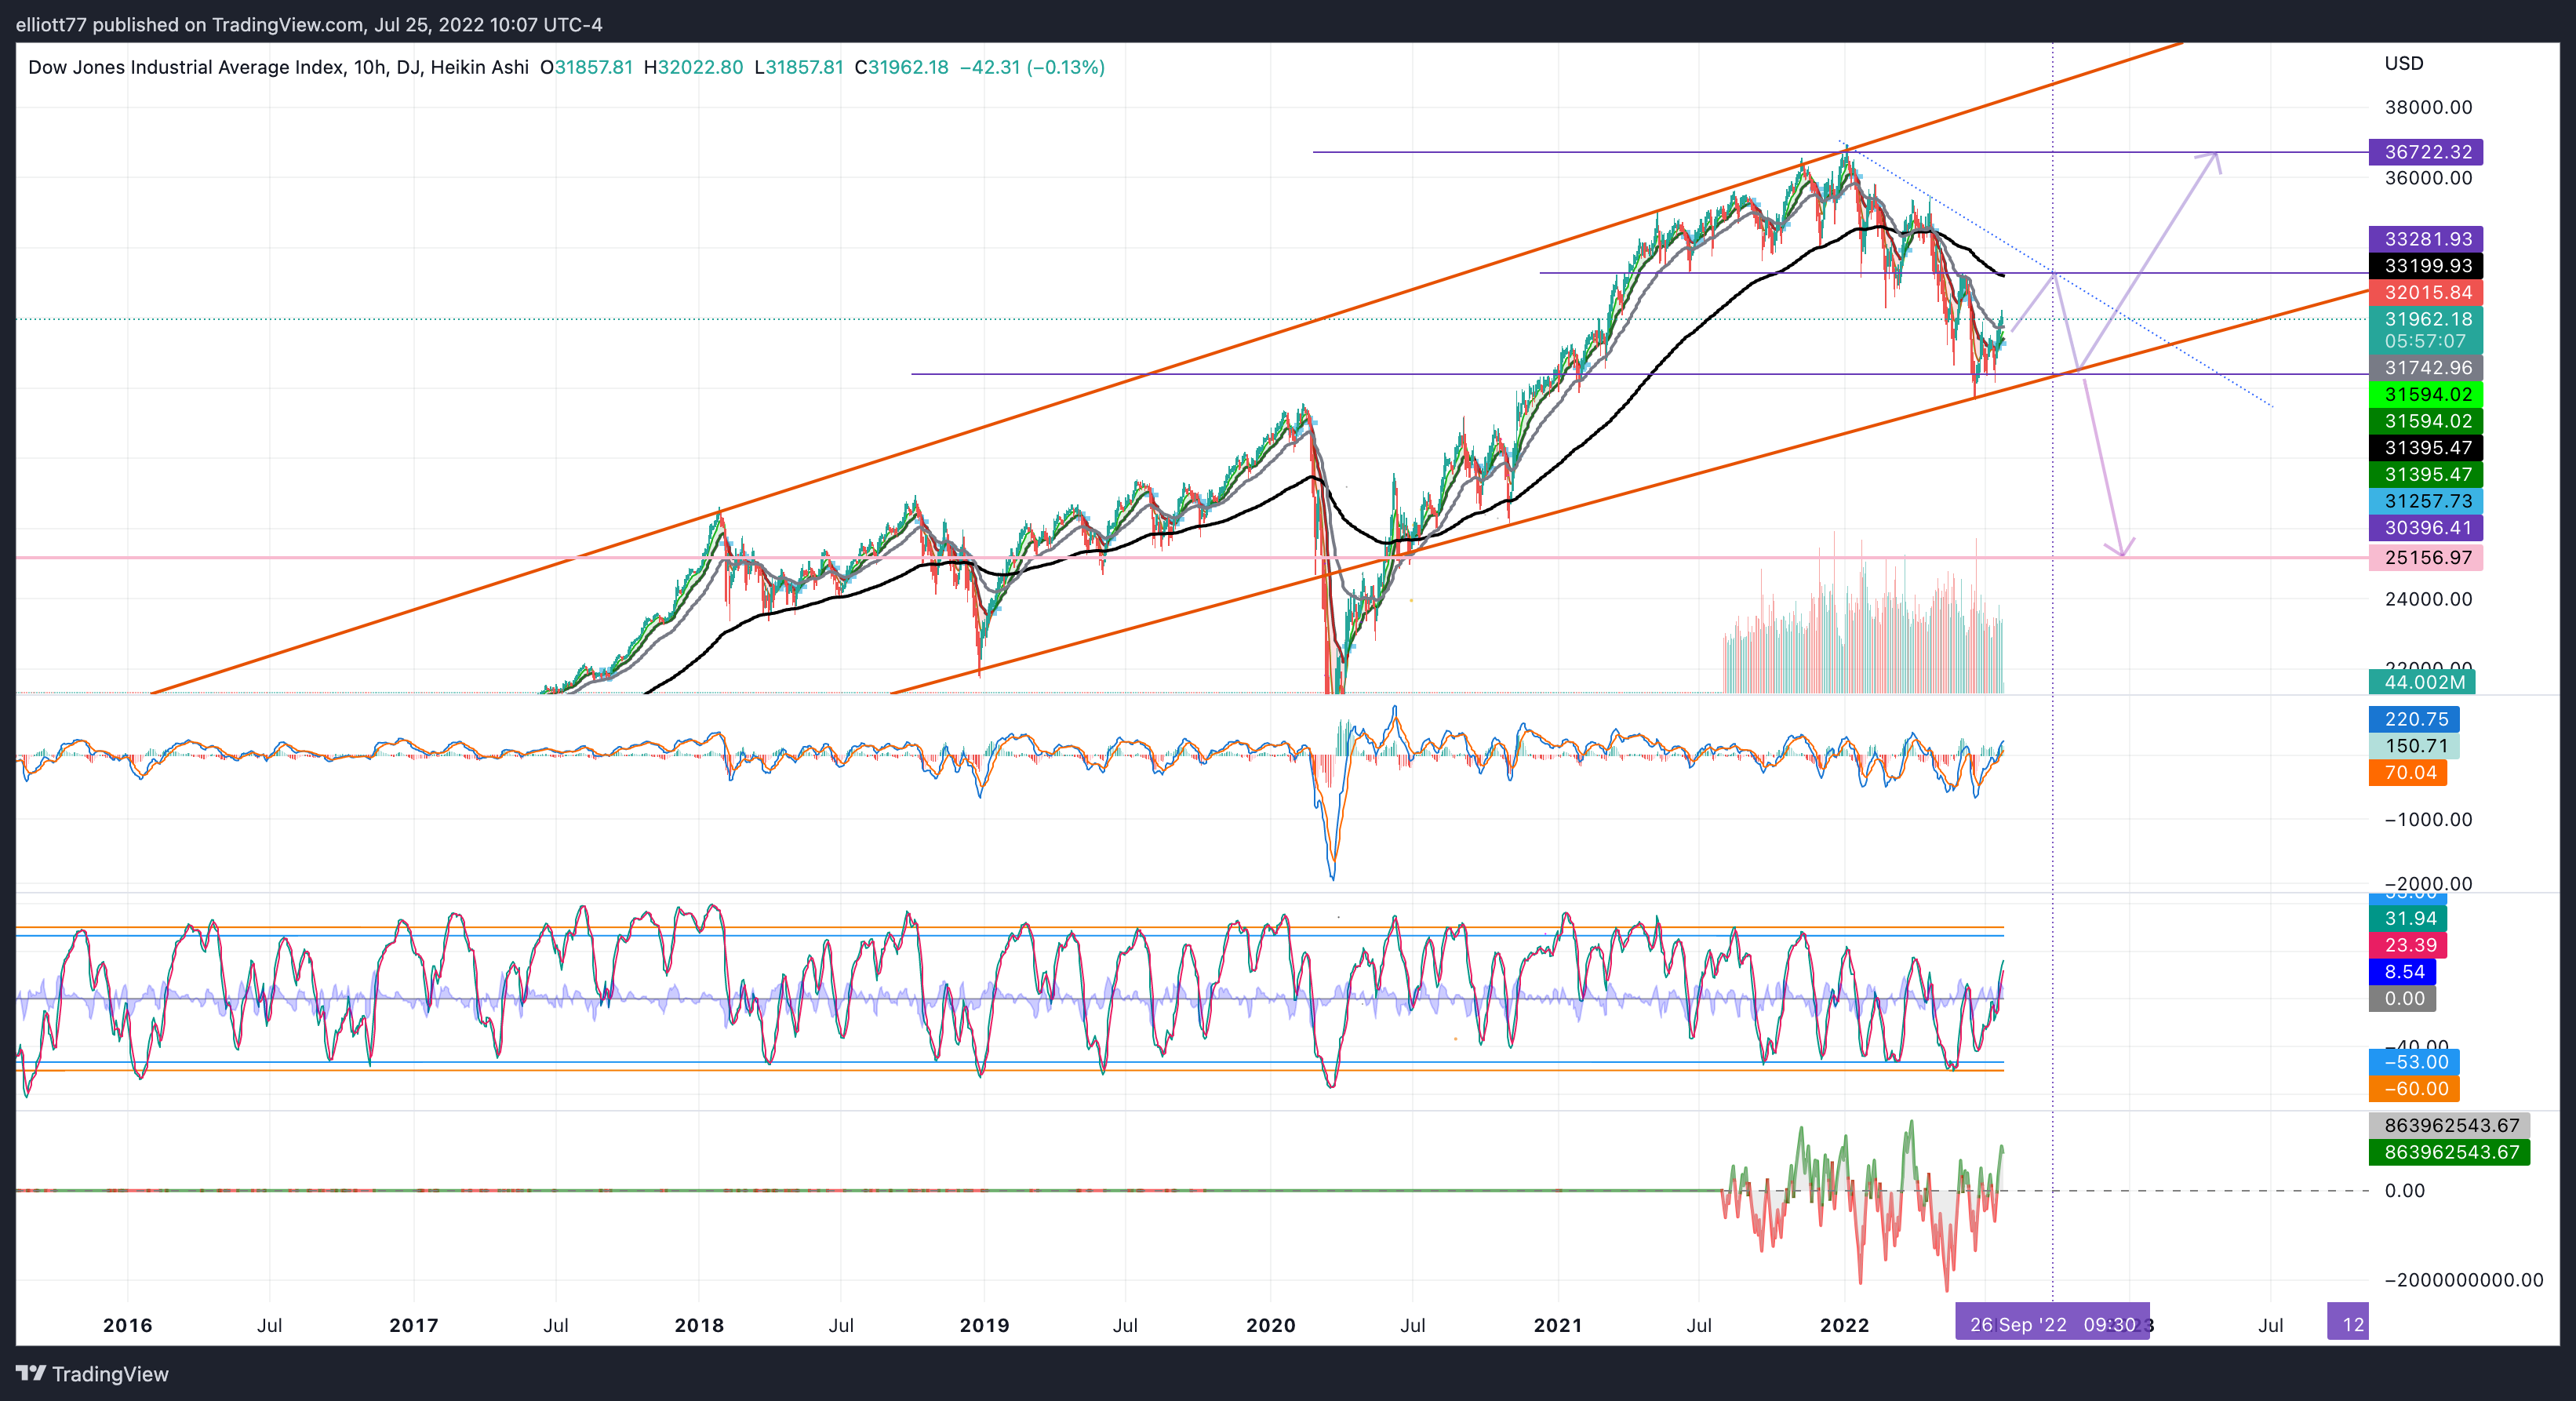Select the purple 36722.32 price label
This screenshot has height=1401, width=2576.
tap(2426, 152)
